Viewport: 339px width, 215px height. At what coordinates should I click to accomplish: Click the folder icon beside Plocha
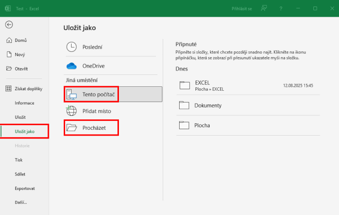coord(184,125)
